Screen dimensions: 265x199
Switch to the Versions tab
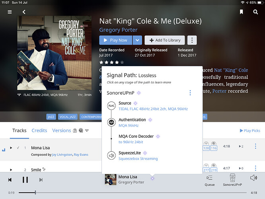tap(62, 131)
